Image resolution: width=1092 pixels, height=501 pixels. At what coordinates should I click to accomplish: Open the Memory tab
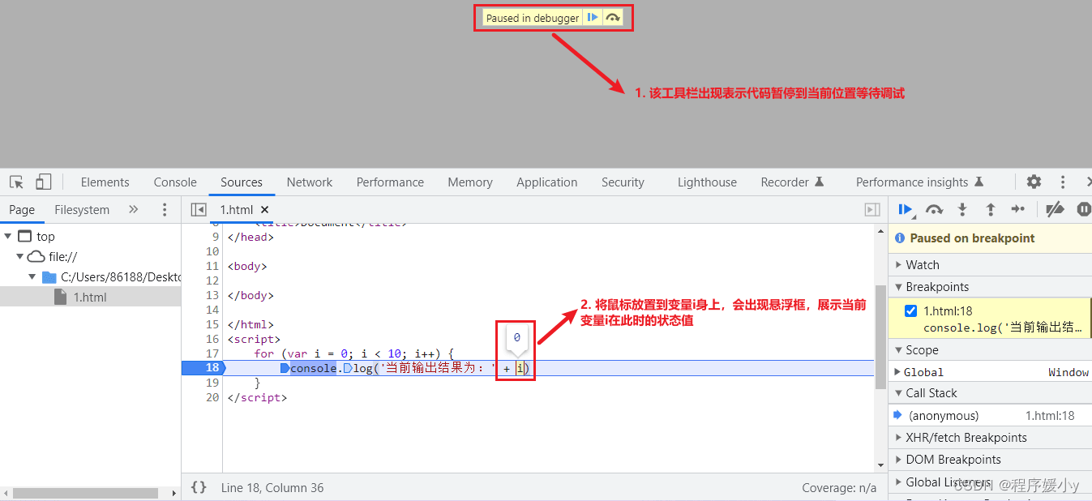[x=470, y=182]
